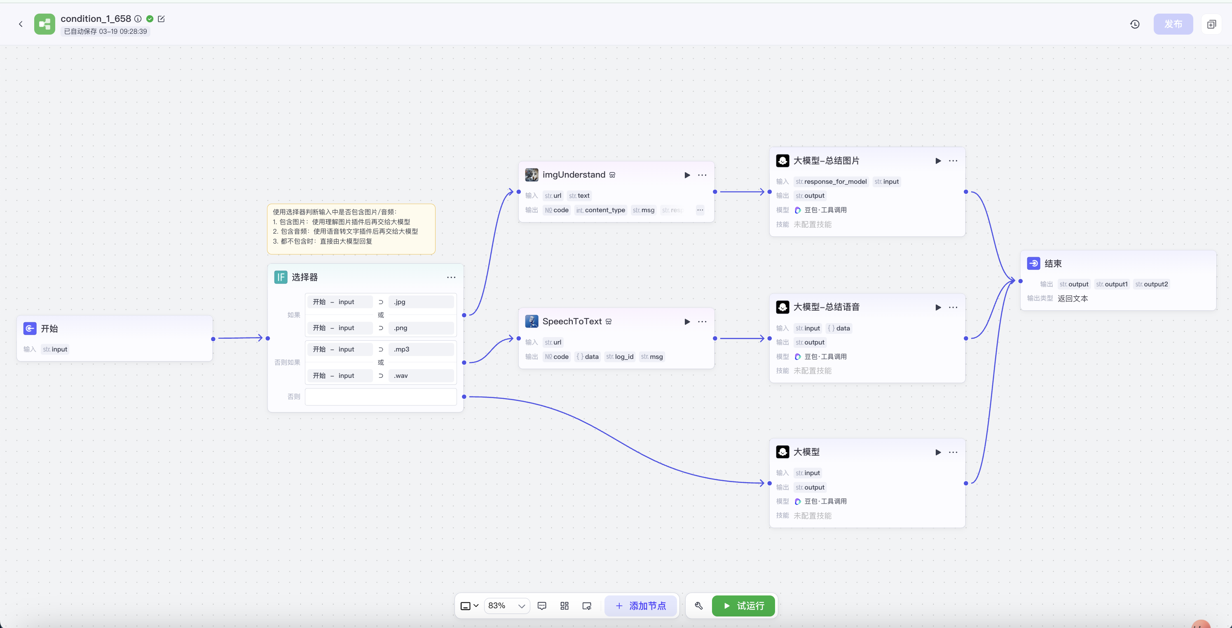This screenshot has height=628, width=1232.
Task: Click the .jpg condition value field
Action: (421, 302)
